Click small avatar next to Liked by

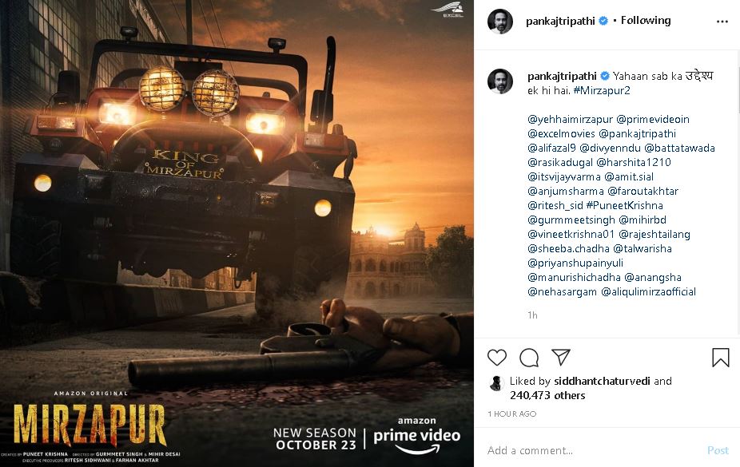[x=496, y=383]
